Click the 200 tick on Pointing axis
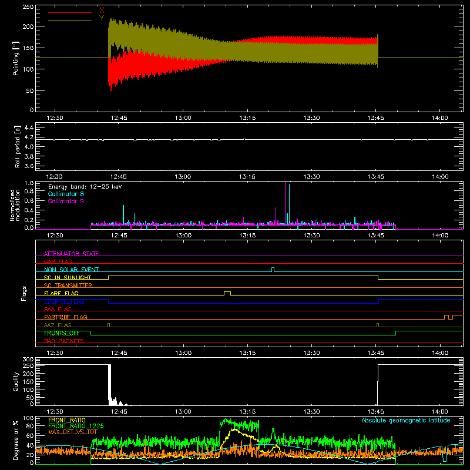The image size is (470, 470). click(28, 26)
